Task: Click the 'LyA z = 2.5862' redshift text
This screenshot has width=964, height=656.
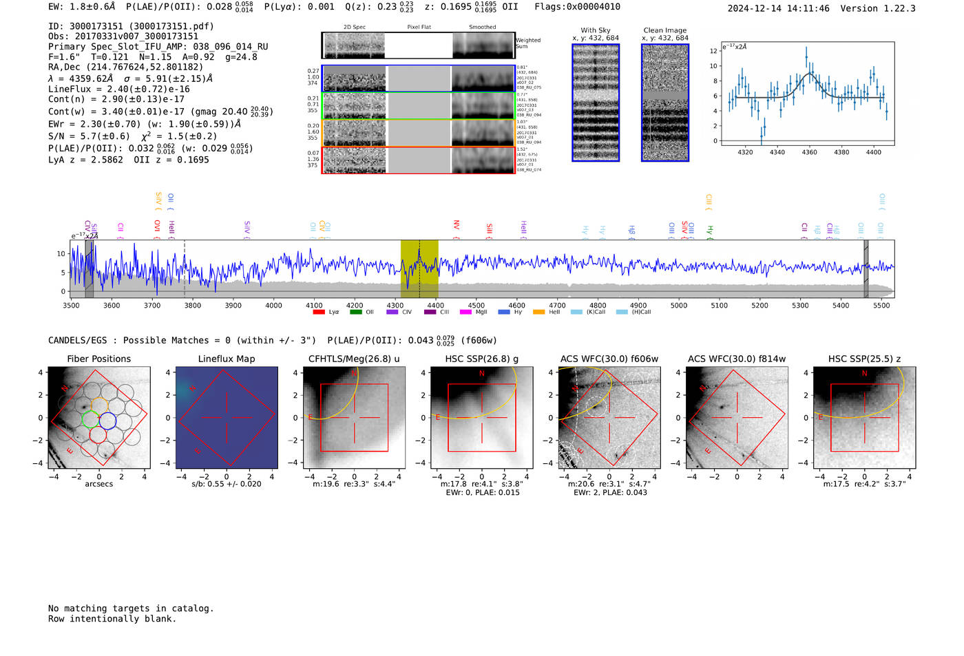Action: pos(85,160)
